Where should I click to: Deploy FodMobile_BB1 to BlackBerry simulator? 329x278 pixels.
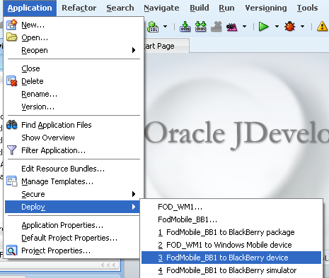pyautogui.click(x=231, y=270)
